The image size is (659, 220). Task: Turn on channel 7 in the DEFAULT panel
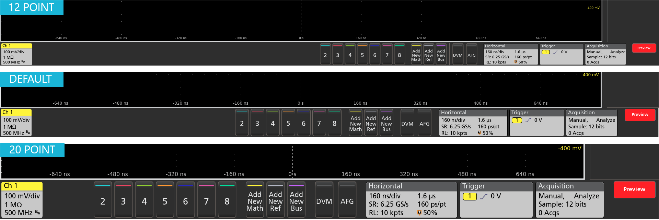click(319, 123)
